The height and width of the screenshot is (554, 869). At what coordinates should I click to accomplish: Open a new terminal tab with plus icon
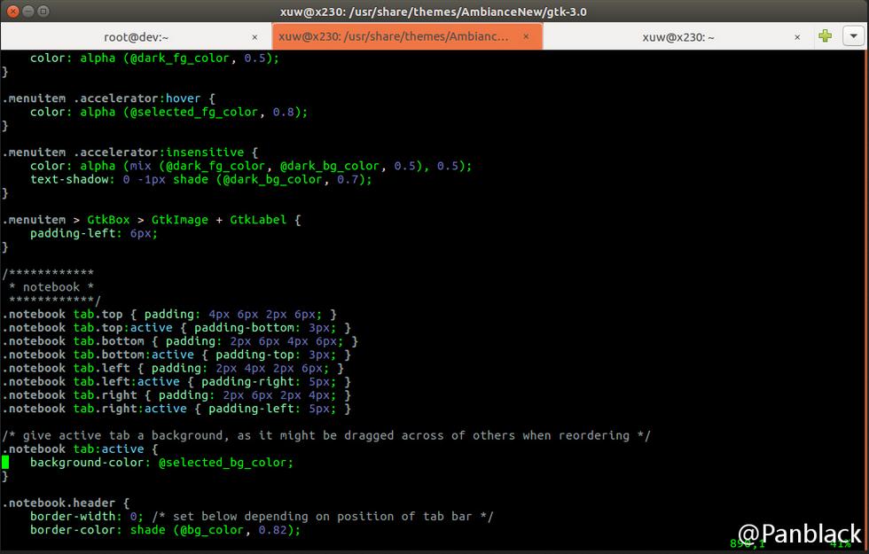(x=826, y=36)
